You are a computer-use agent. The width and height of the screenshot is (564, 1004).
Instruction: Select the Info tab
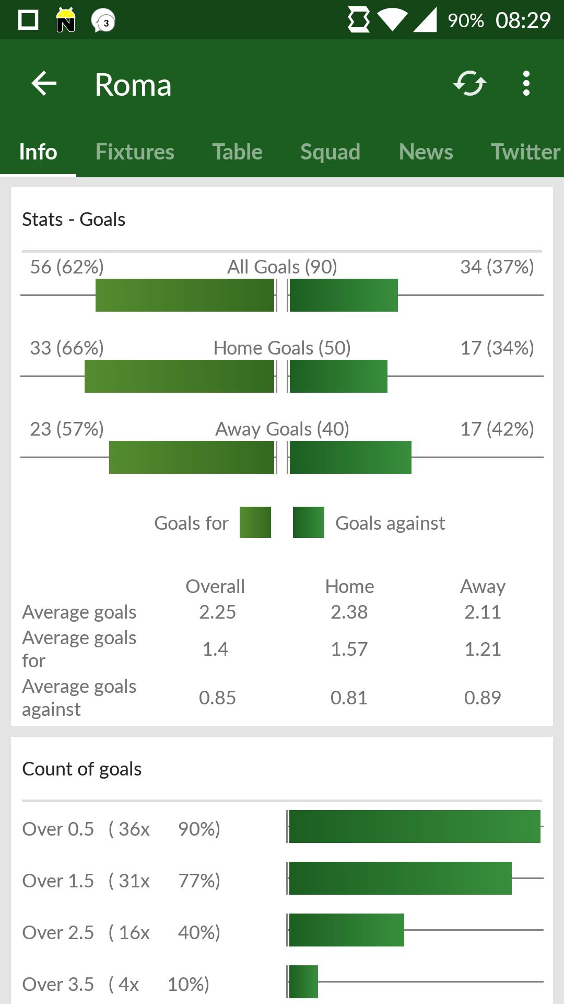point(37,152)
